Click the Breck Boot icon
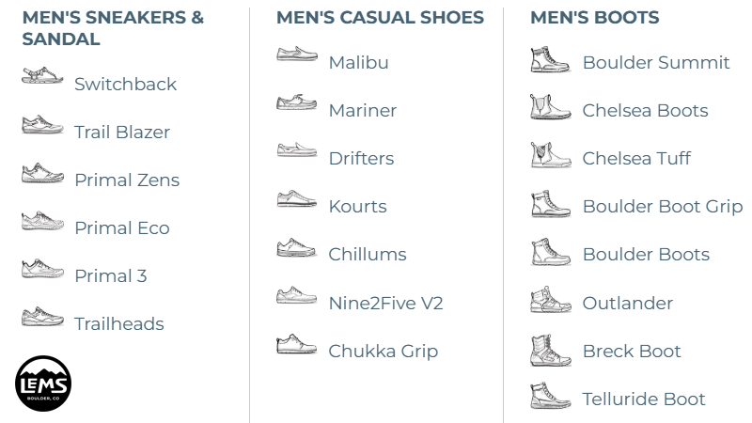The width and height of the screenshot is (752, 423). tap(550, 350)
